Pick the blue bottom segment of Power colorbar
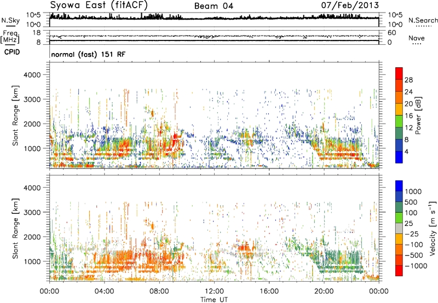 (x=399, y=157)
